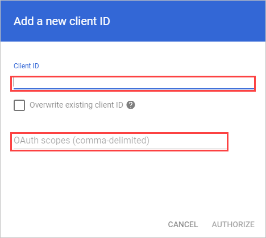Select the Client ID field label

pyautogui.click(x=26, y=66)
